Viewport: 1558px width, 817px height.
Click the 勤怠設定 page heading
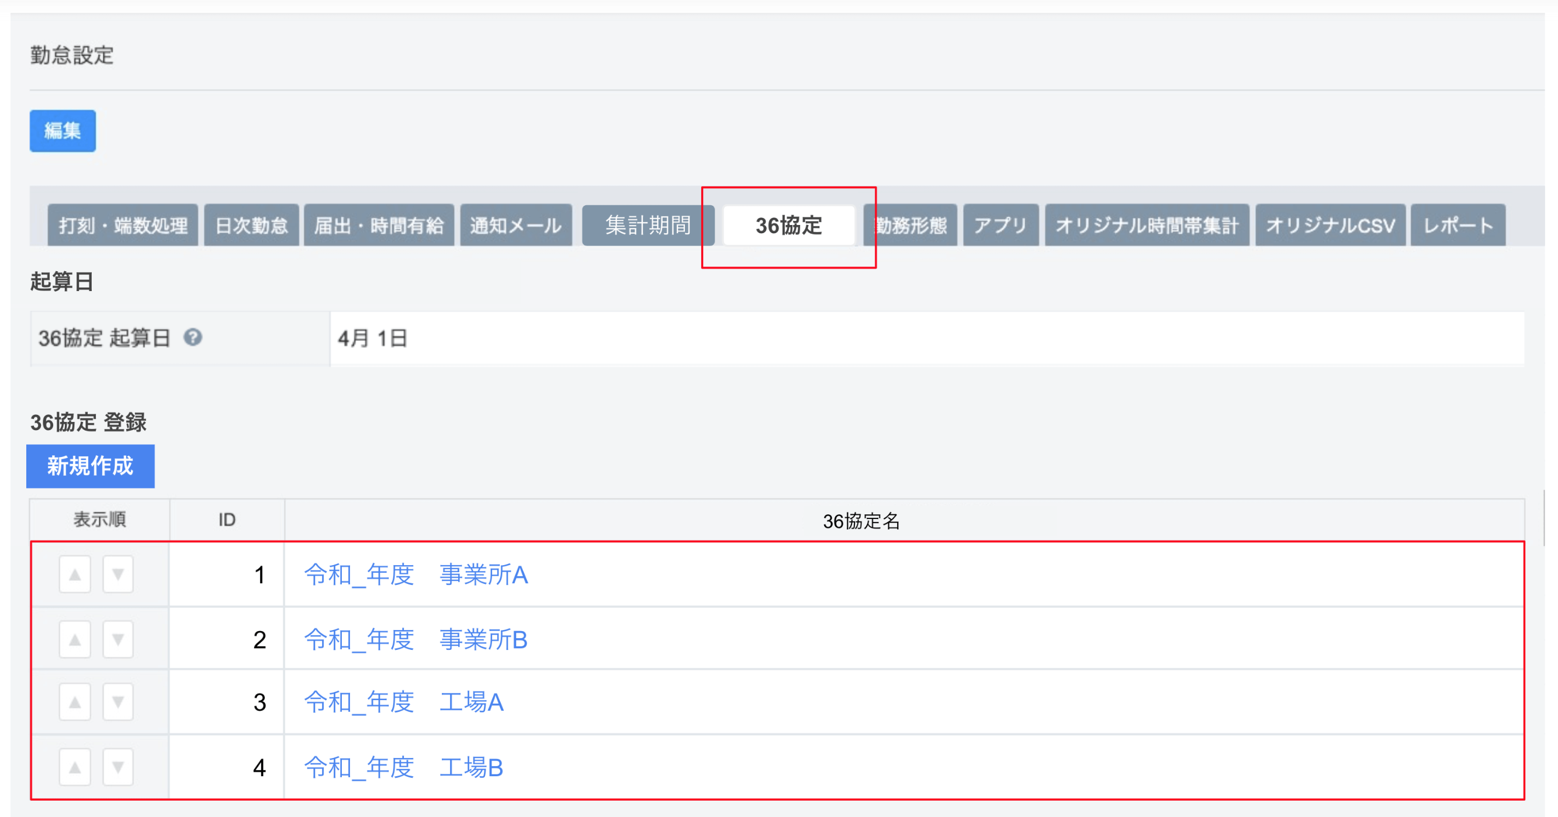[x=72, y=55]
